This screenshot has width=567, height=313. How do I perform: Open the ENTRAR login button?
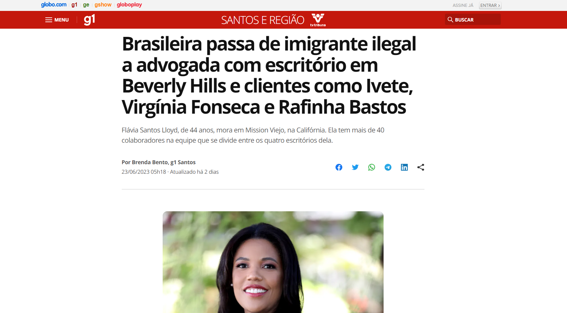coord(490,5)
